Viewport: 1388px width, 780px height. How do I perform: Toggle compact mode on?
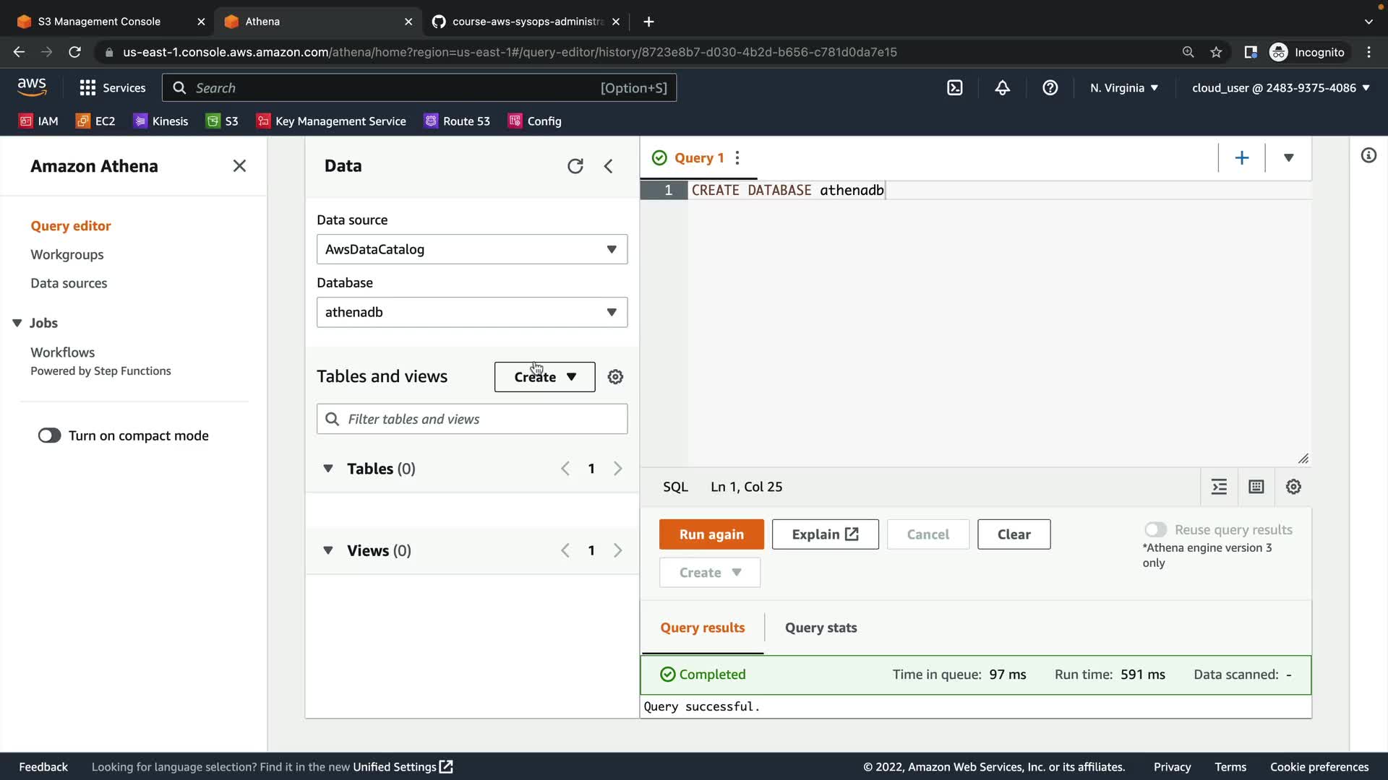[x=50, y=435]
